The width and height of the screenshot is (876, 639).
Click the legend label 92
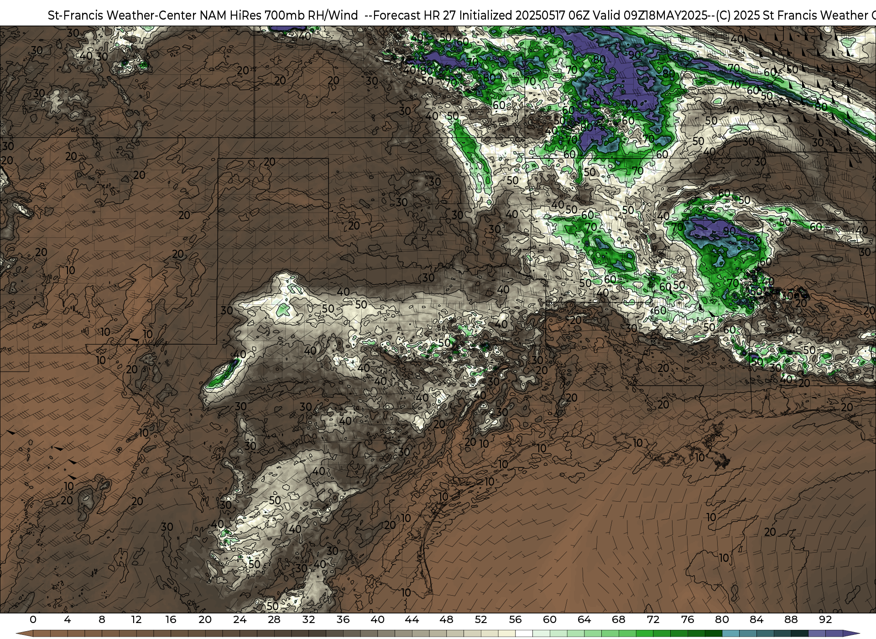tap(825, 619)
